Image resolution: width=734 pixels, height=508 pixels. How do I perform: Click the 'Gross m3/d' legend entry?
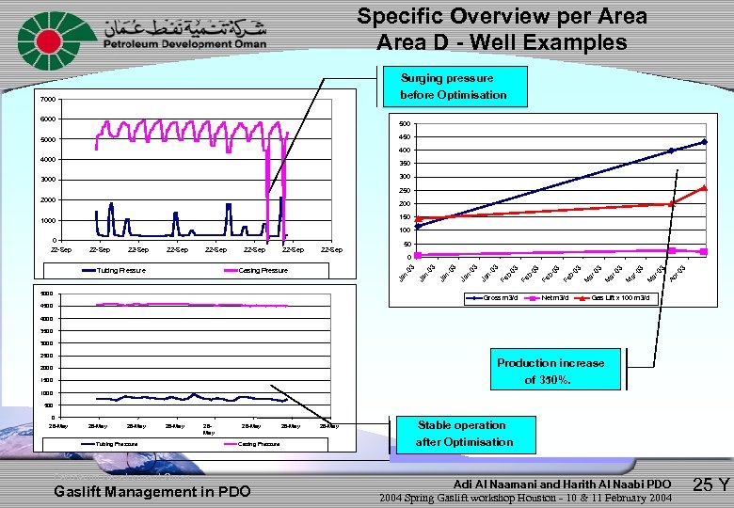tap(494, 298)
